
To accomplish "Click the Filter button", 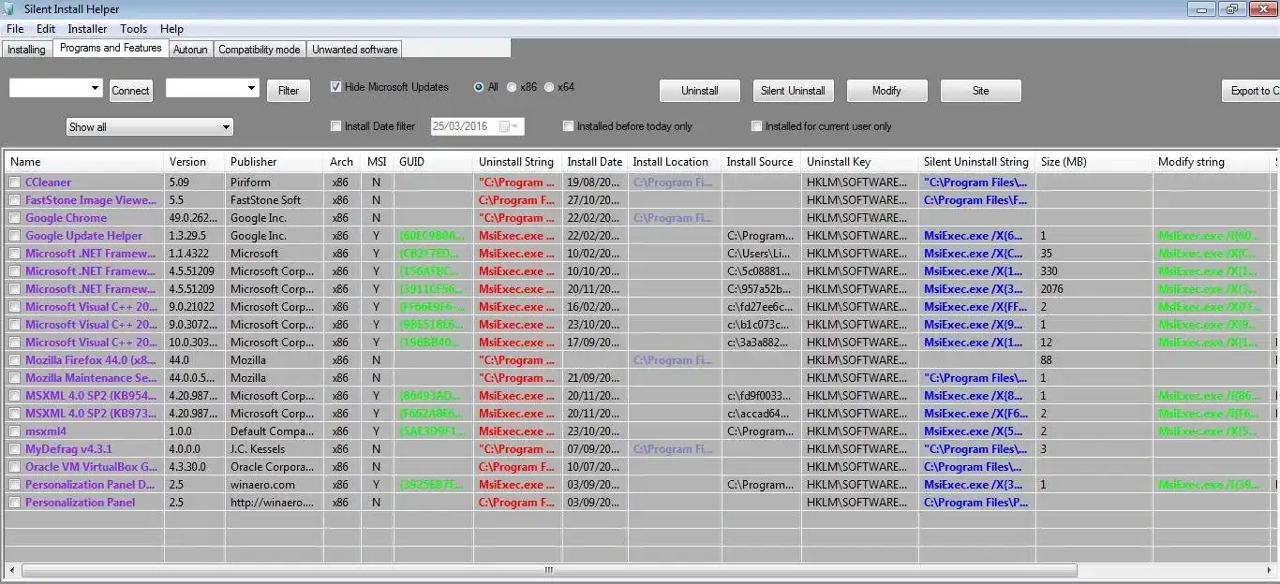I will pos(289,91).
